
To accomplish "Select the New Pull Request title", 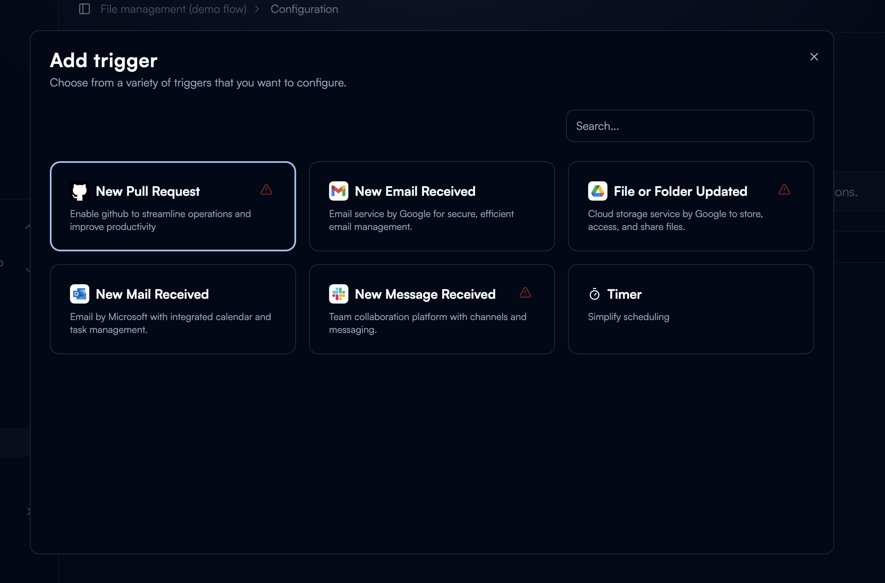I will (148, 191).
